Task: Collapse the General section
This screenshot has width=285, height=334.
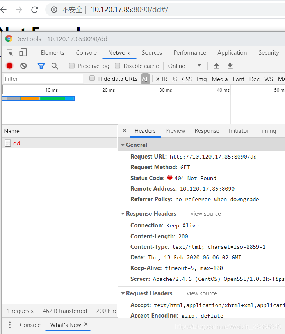Action: (123, 145)
